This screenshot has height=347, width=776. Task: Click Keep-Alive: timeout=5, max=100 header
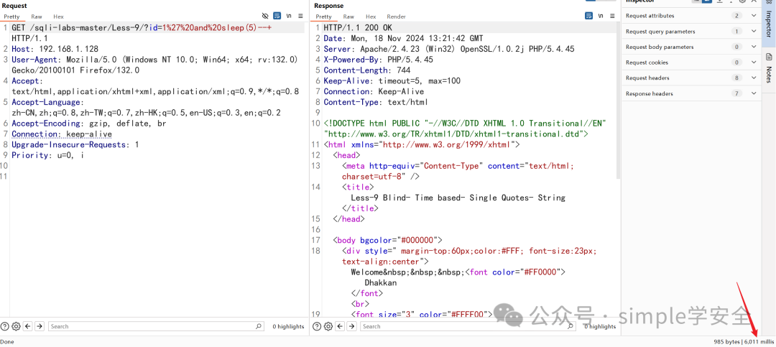point(392,80)
